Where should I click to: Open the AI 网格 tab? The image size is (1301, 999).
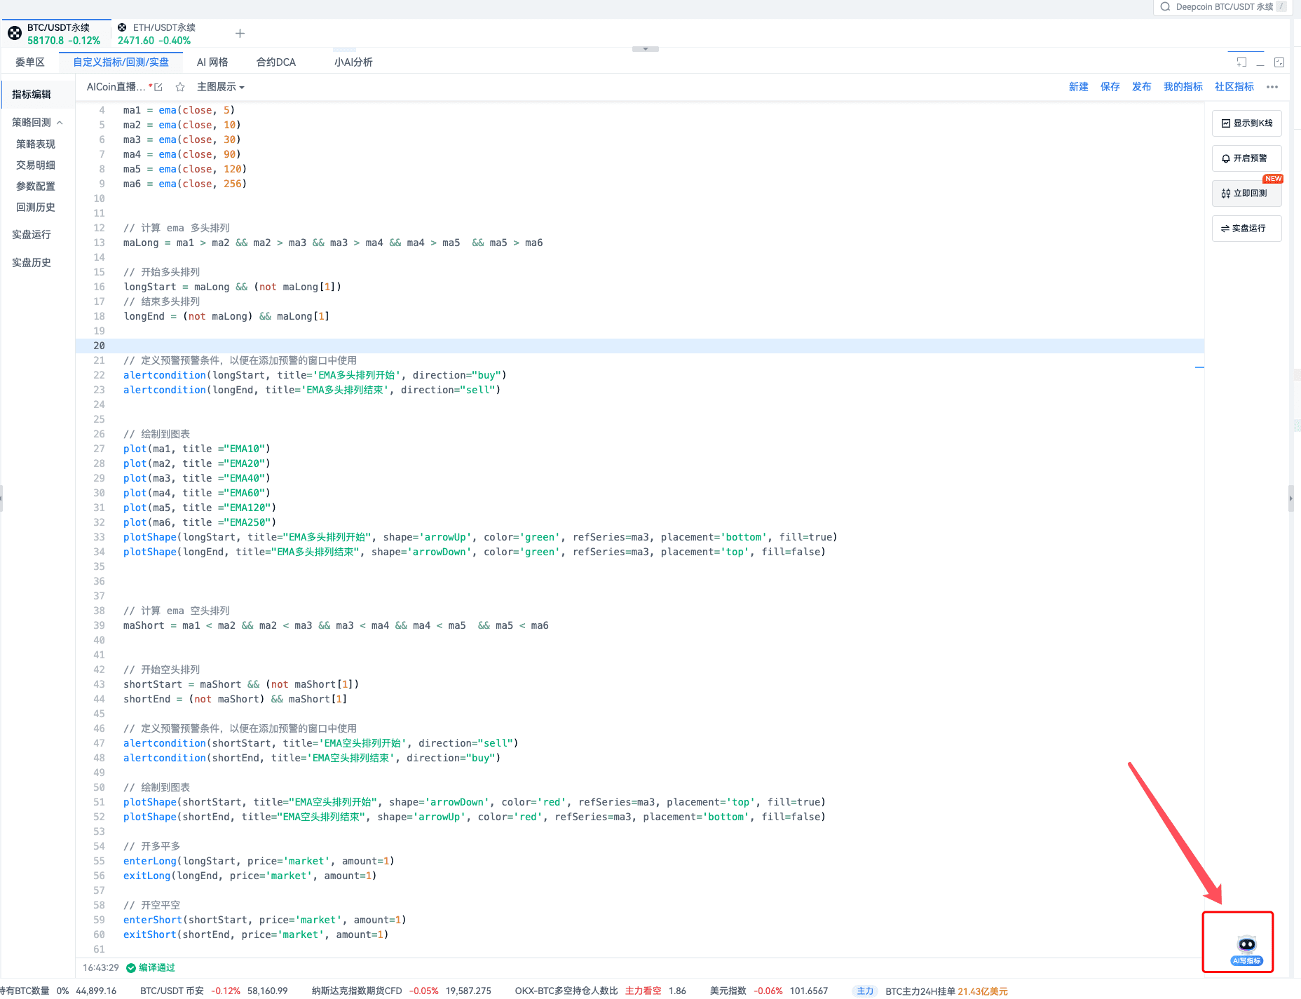point(212,62)
